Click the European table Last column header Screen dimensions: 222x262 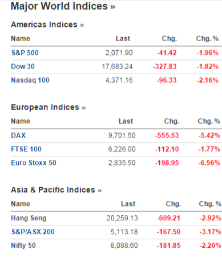click(126, 121)
